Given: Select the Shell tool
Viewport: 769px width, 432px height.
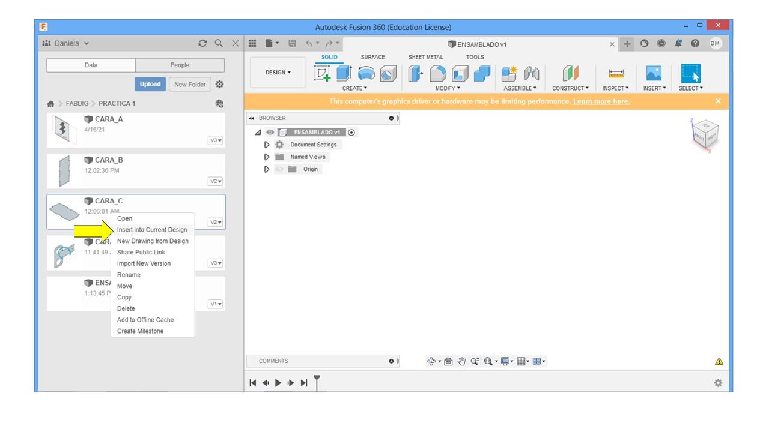Looking at the screenshot, I should (x=460, y=73).
